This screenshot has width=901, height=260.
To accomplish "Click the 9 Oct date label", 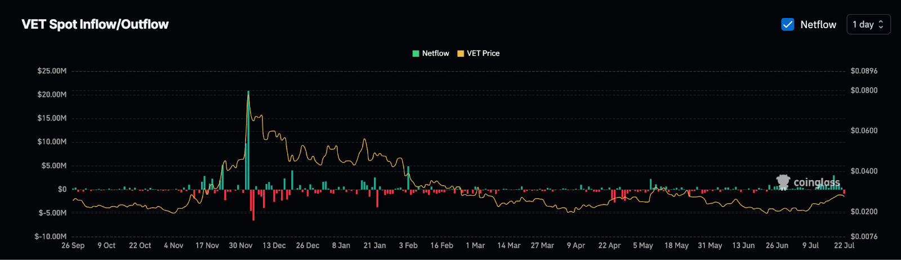I will pos(106,245).
